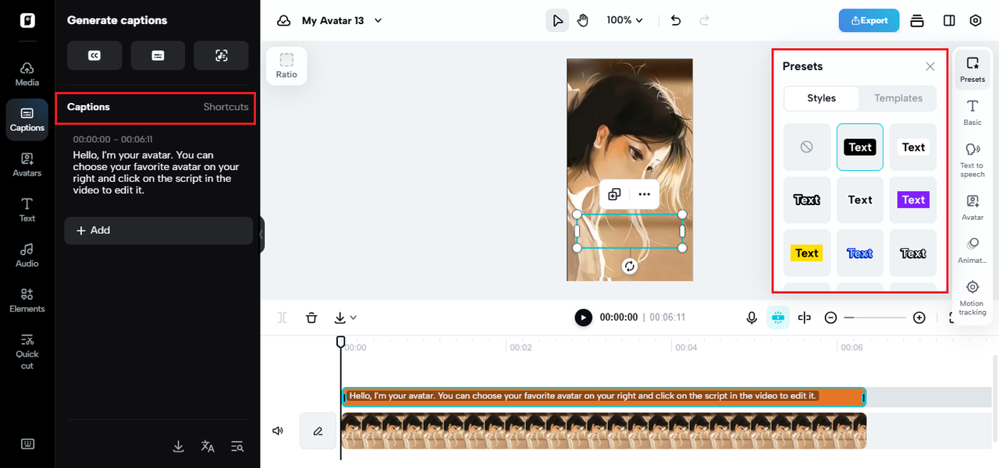Open the 100% zoom level dropdown
Screen dimensions: 999x468
[624, 20]
